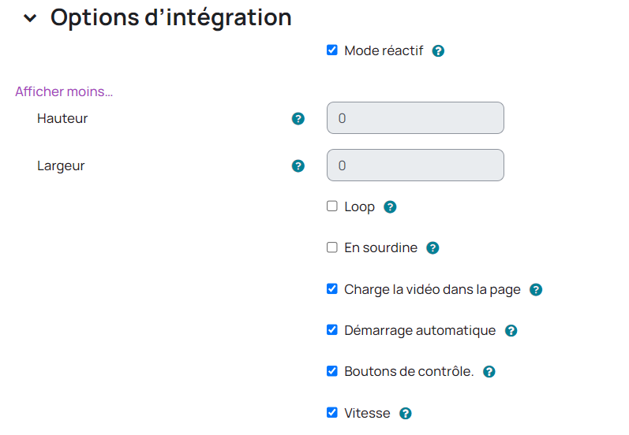Open help for Largeur field
Screen dimensions: 629x435
(x=298, y=166)
